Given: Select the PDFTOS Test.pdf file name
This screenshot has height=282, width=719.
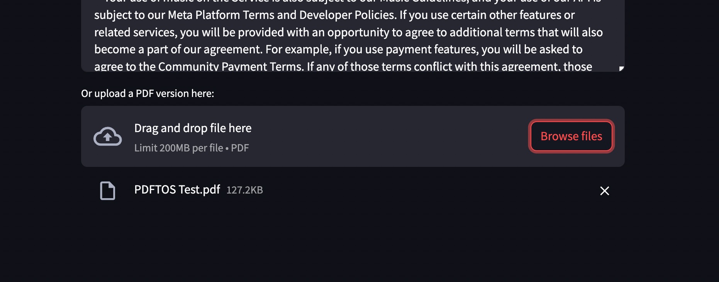Looking at the screenshot, I should click(x=177, y=190).
